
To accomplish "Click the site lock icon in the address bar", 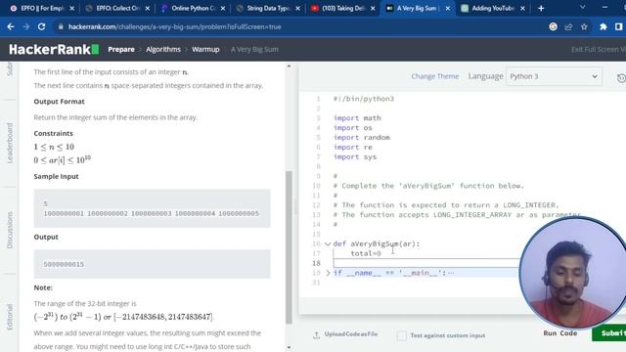I will (61, 26).
